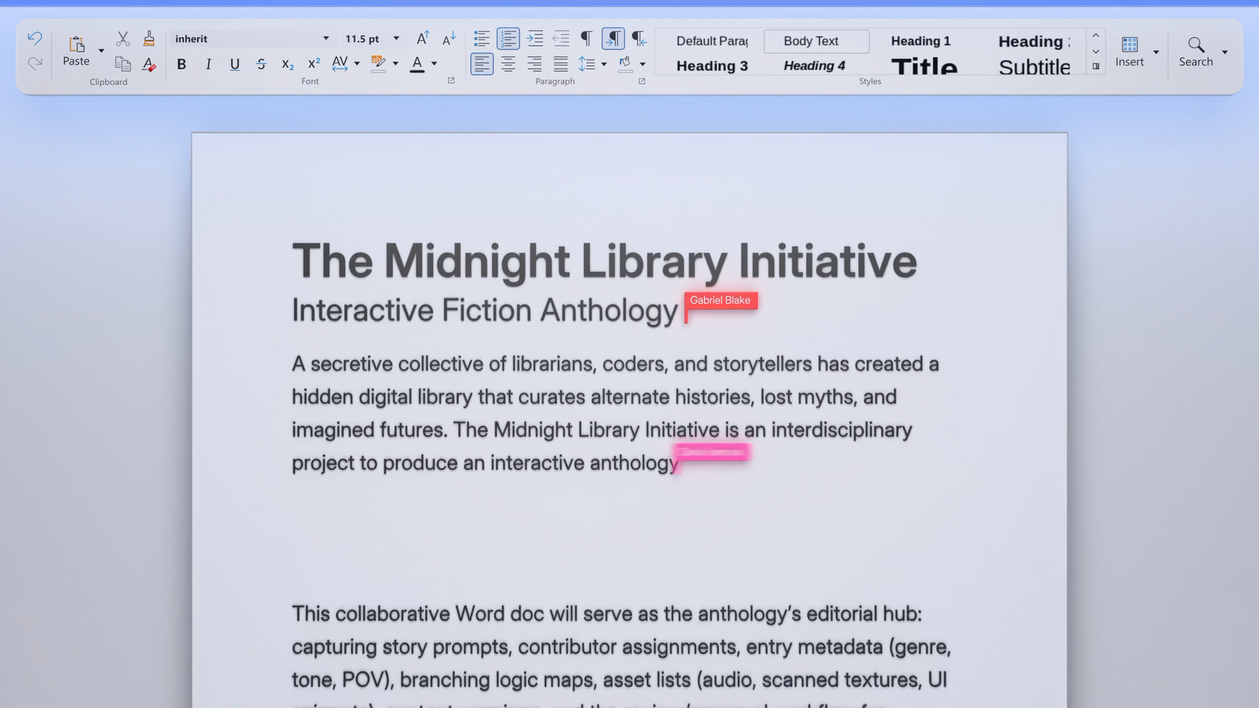Set right-to-left text direction
The width and height of the screenshot is (1259, 708).
click(639, 38)
